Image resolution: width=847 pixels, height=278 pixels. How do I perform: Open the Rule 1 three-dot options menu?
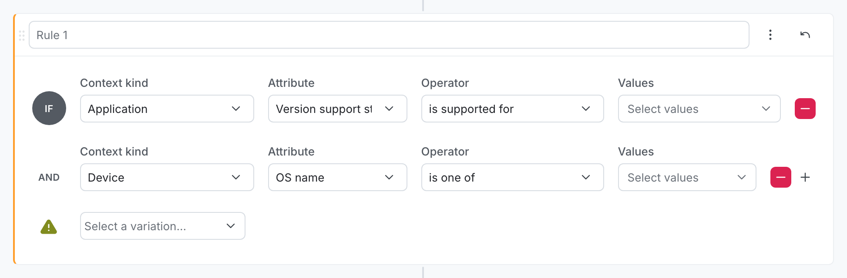point(770,35)
